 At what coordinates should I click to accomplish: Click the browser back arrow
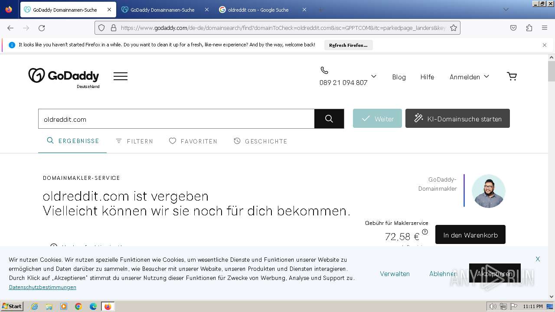[10, 28]
